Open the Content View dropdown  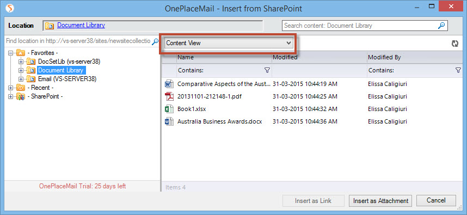pyautogui.click(x=229, y=43)
